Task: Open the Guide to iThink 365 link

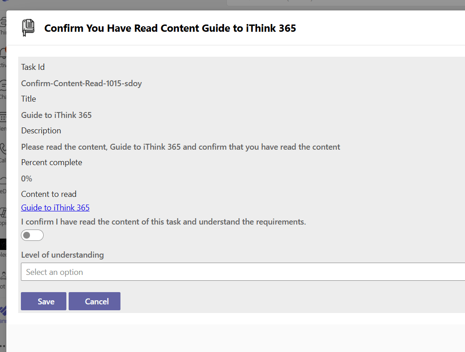Action: click(55, 208)
